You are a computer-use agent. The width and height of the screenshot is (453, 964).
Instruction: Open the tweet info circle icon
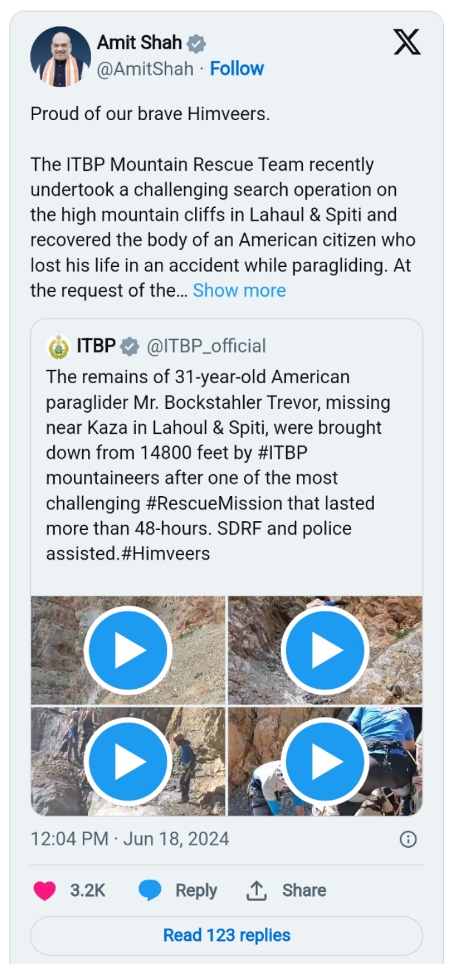pos(408,839)
